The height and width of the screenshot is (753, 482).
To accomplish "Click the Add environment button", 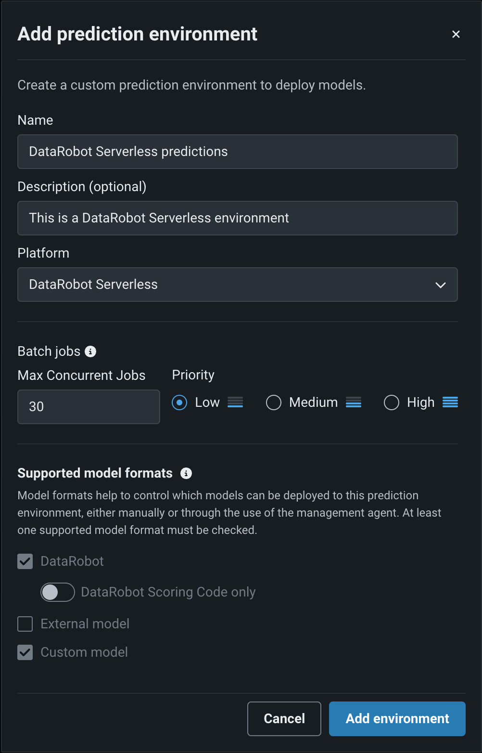I will (397, 719).
